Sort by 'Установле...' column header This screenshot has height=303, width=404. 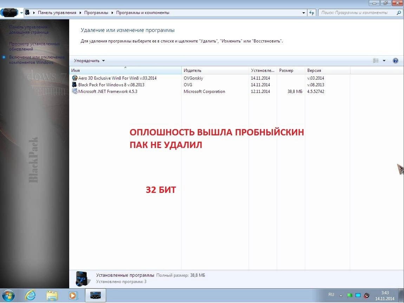point(263,70)
